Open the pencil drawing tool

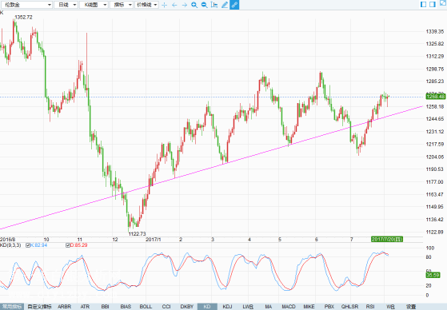coord(225,5)
